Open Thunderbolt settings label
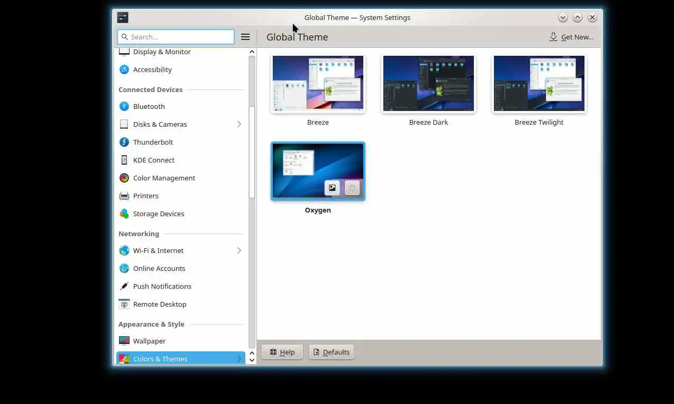 [x=153, y=142]
